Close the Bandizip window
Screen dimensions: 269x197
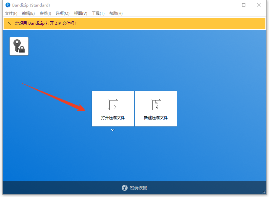point(259,5)
